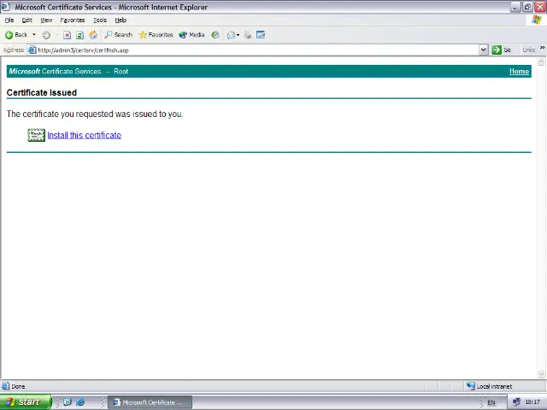Image resolution: width=547 pixels, height=410 pixels.
Task: Click the system clock 18:17
Action: (532, 402)
